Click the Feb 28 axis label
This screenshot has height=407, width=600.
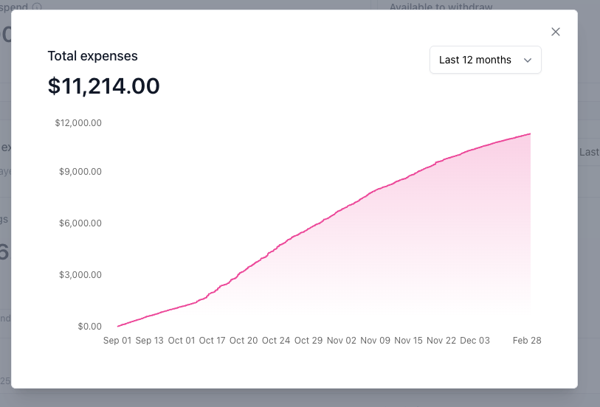coord(527,340)
